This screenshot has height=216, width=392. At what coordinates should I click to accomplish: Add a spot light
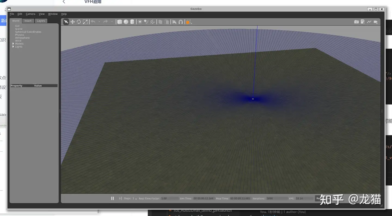tap(146, 22)
